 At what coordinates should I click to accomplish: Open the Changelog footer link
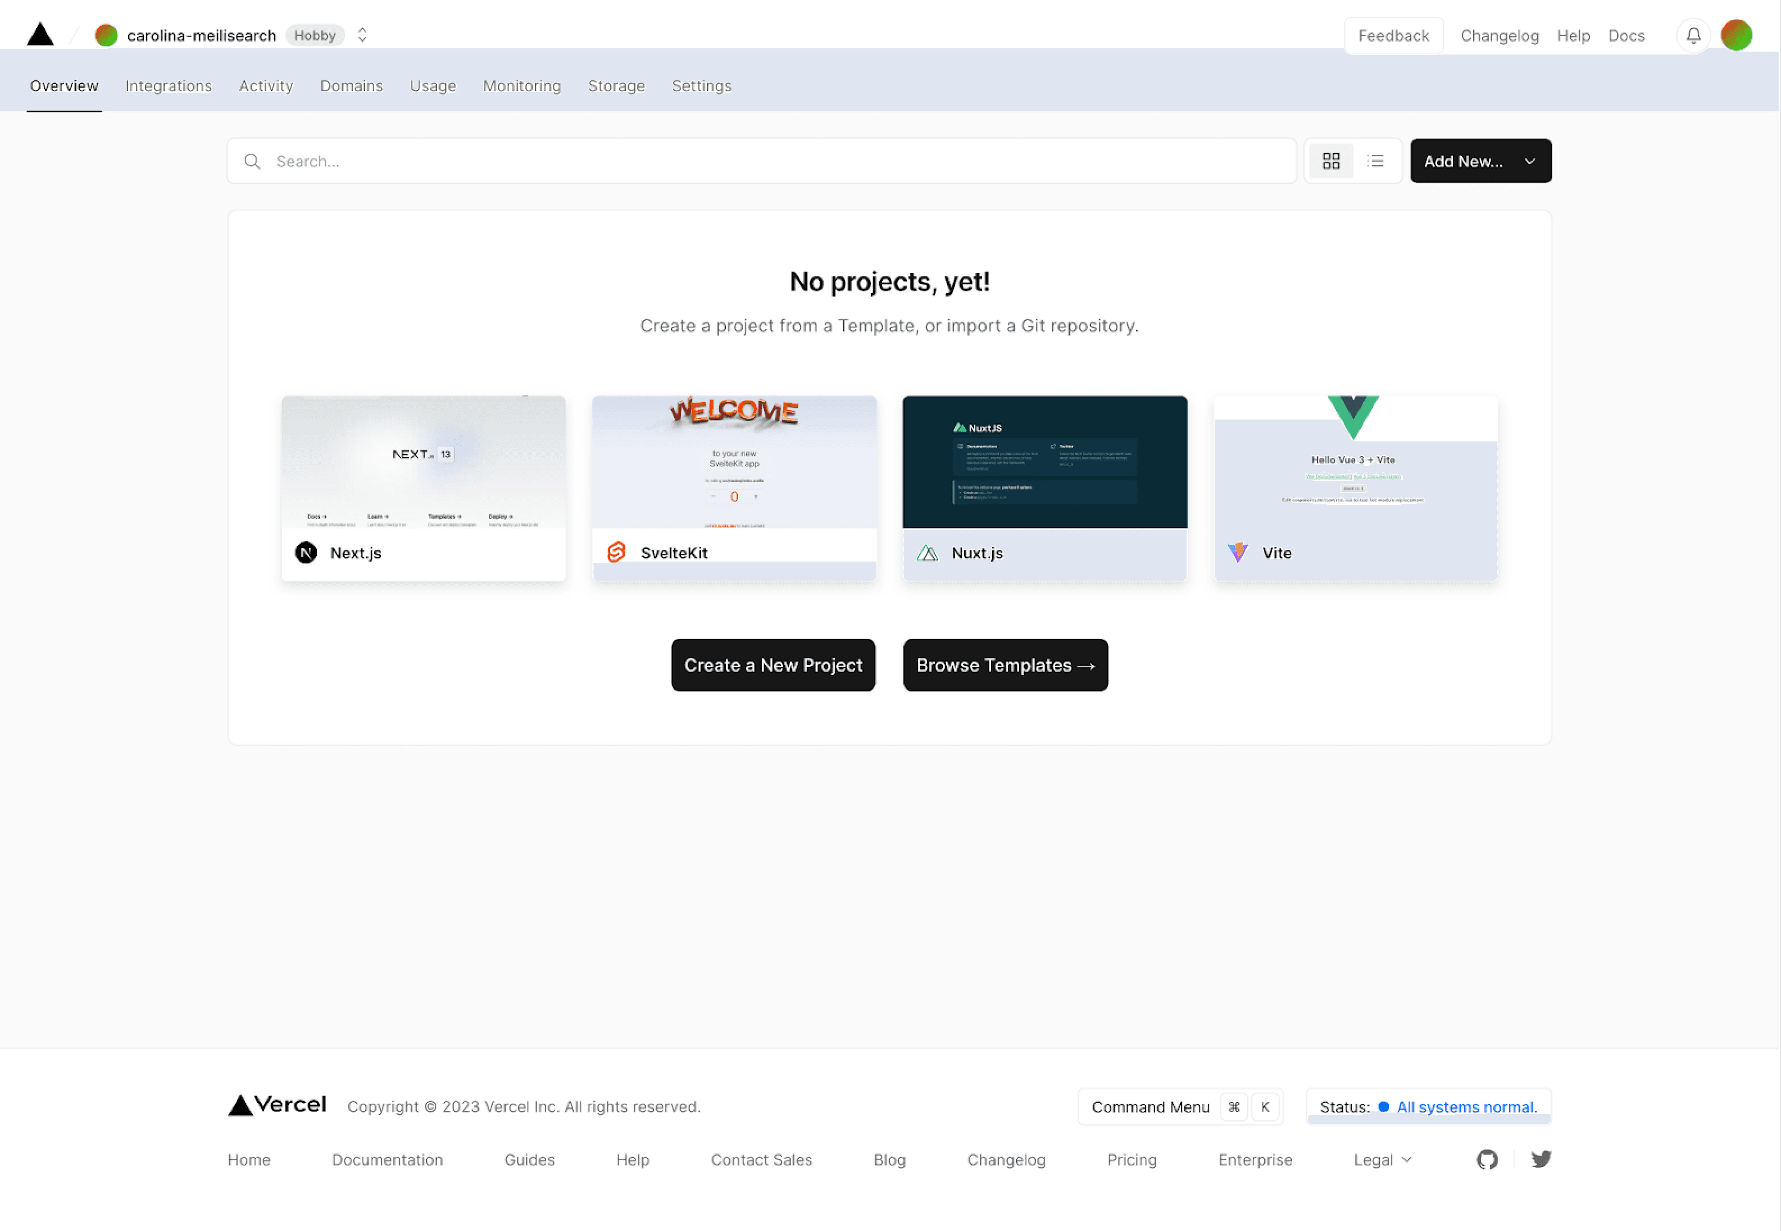pos(1006,1160)
